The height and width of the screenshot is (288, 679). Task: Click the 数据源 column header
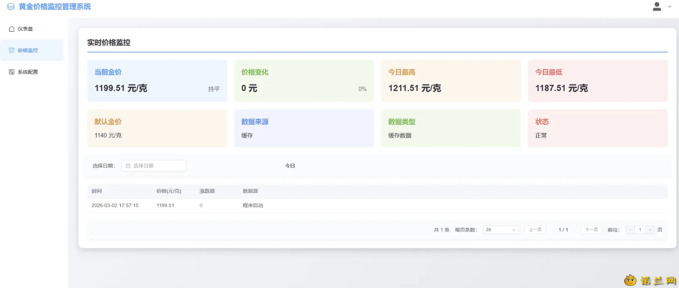coord(250,191)
